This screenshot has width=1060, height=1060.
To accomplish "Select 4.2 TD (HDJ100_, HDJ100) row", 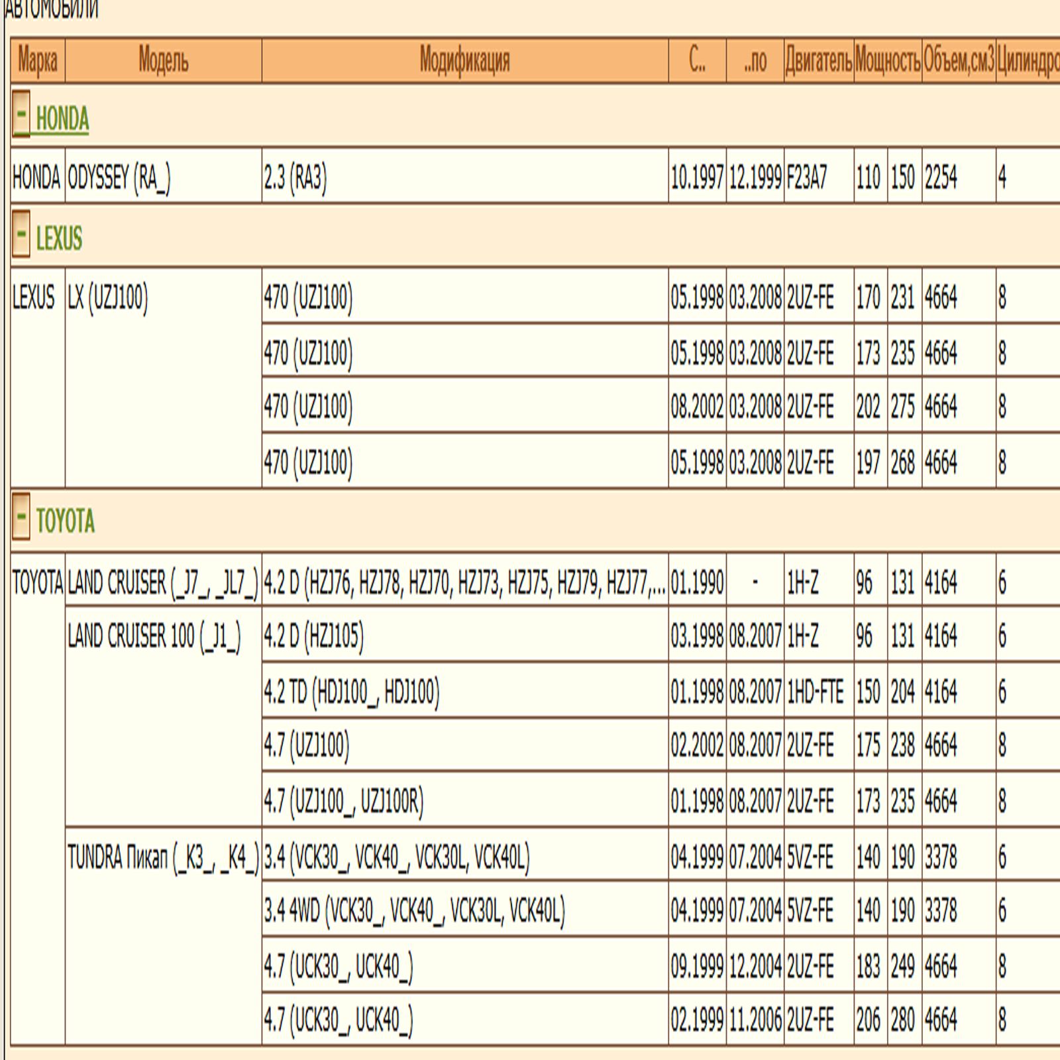I will point(351,692).
